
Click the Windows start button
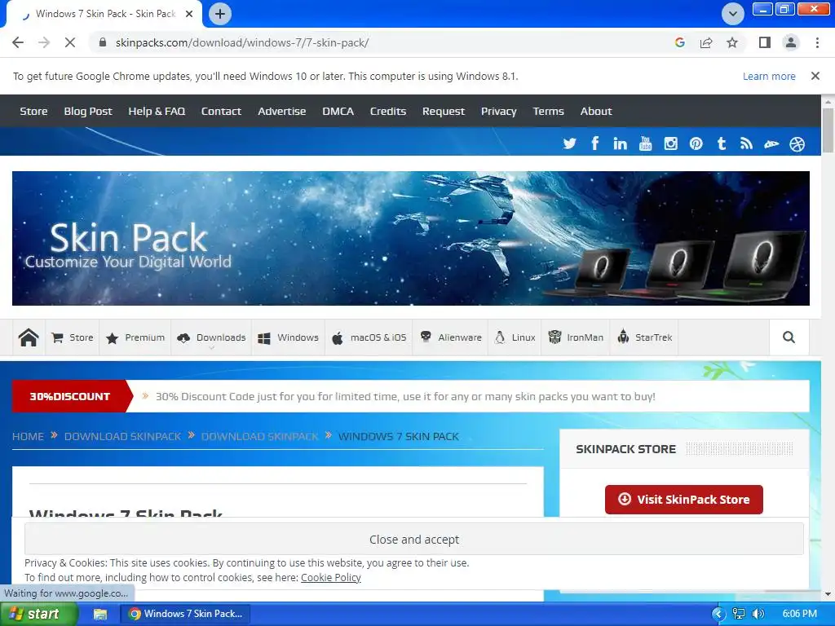point(38,614)
